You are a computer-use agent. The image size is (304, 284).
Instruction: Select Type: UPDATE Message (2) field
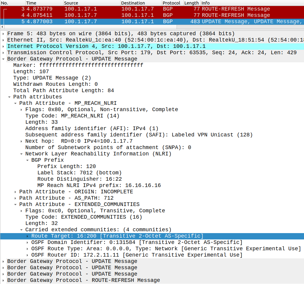pos(52,78)
